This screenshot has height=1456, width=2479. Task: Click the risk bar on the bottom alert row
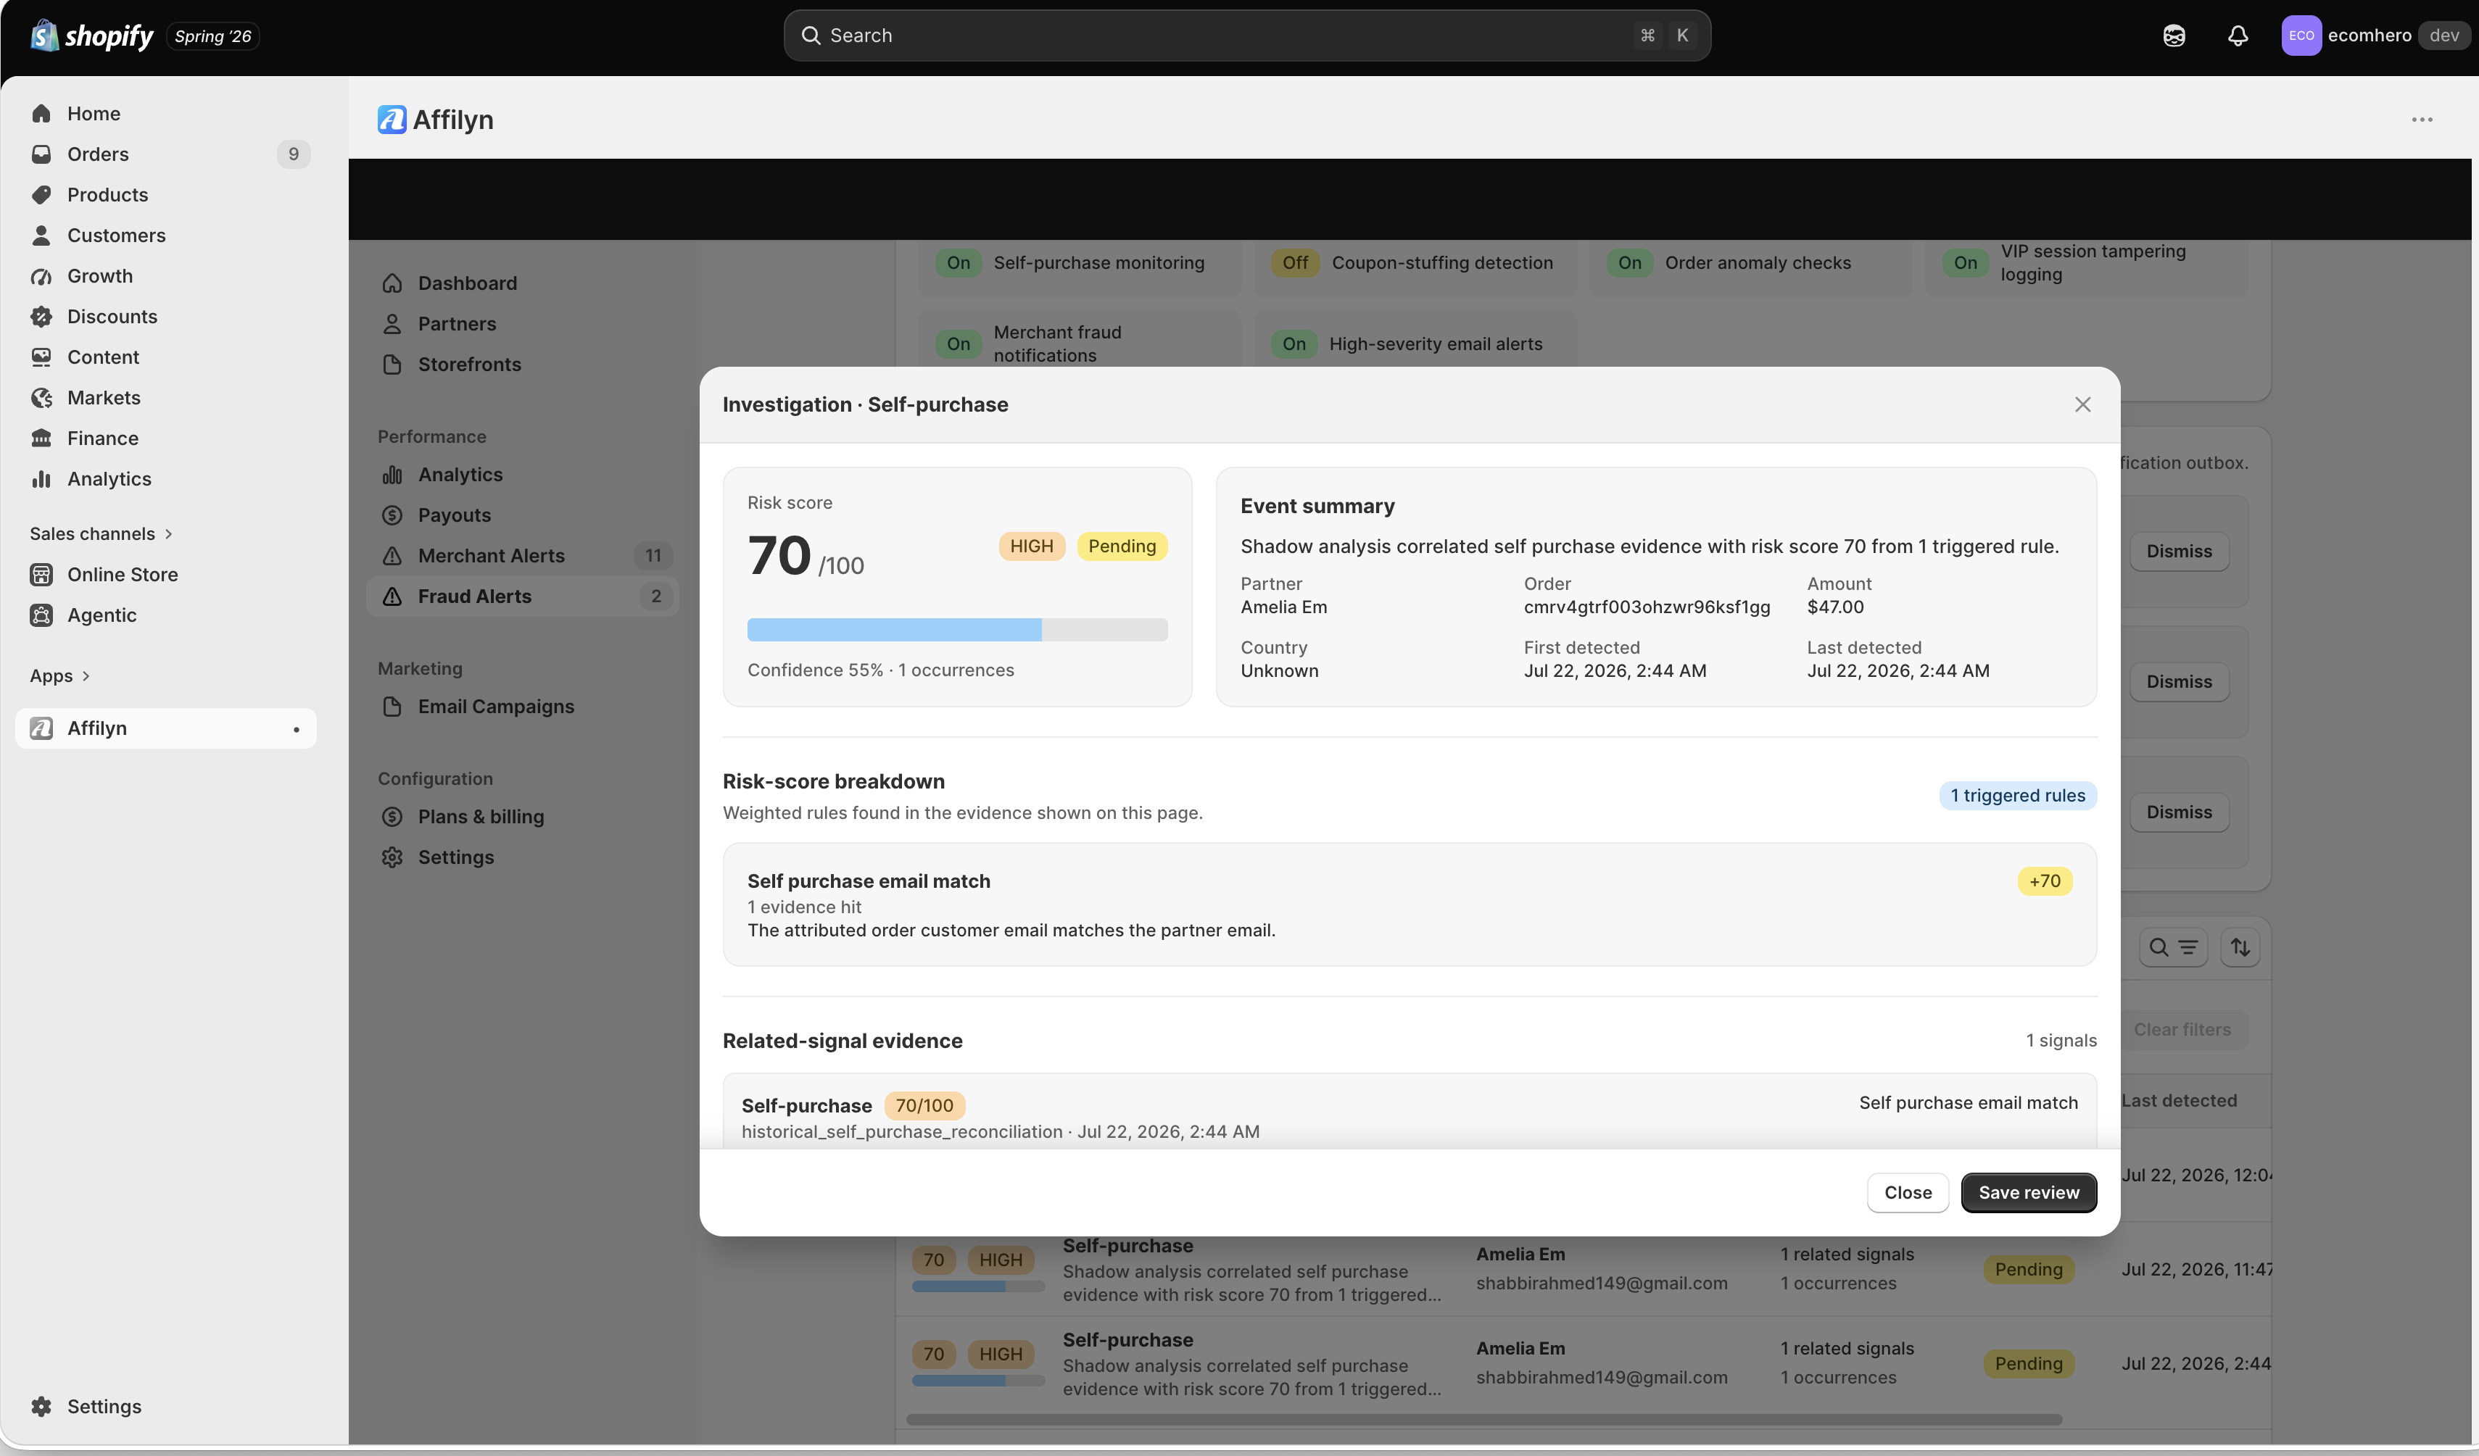tap(978, 1381)
